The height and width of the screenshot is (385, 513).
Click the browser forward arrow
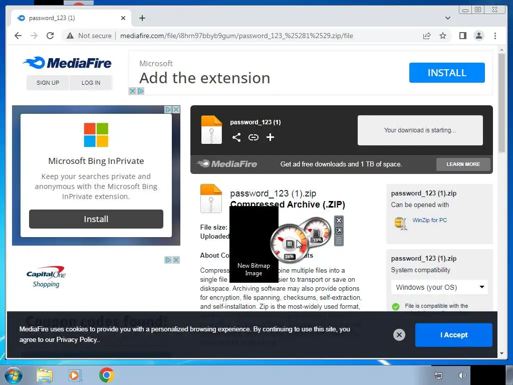click(x=34, y=36)
